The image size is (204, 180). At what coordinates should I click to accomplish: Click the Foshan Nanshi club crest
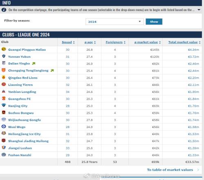4,155
